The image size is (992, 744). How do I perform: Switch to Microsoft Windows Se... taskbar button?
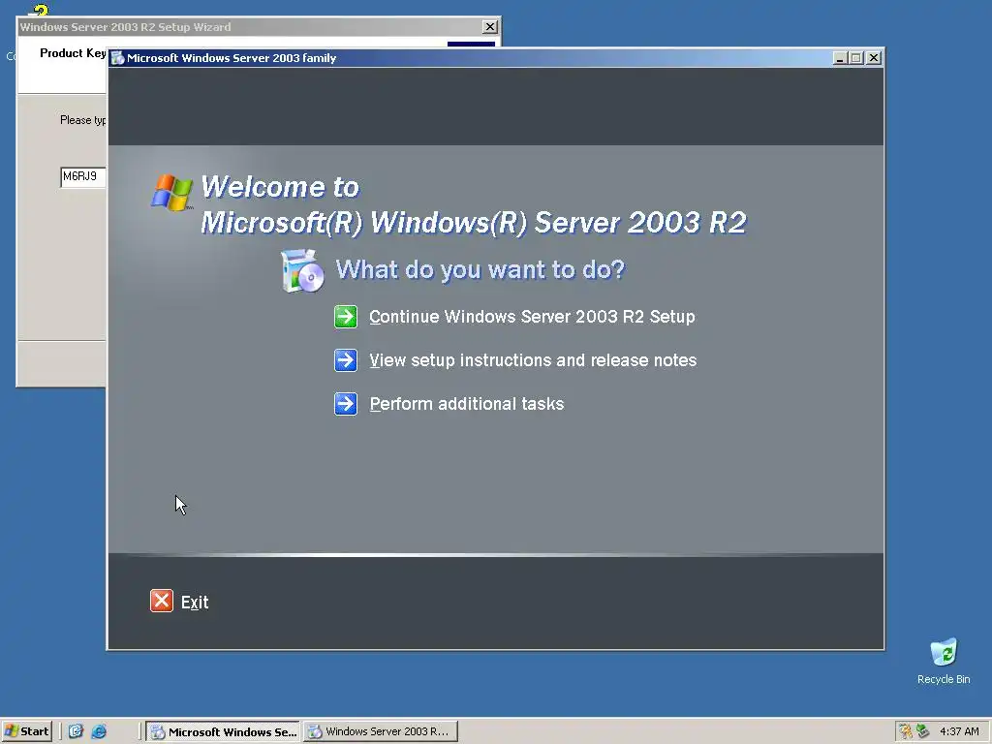pyautogui.click(x=224, y=731)
